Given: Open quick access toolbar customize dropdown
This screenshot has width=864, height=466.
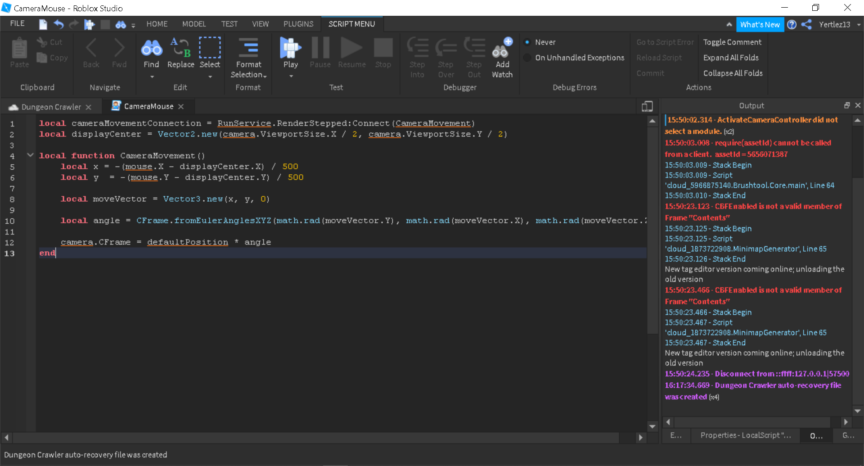Looking at the screenshot, I should (133, 26).
